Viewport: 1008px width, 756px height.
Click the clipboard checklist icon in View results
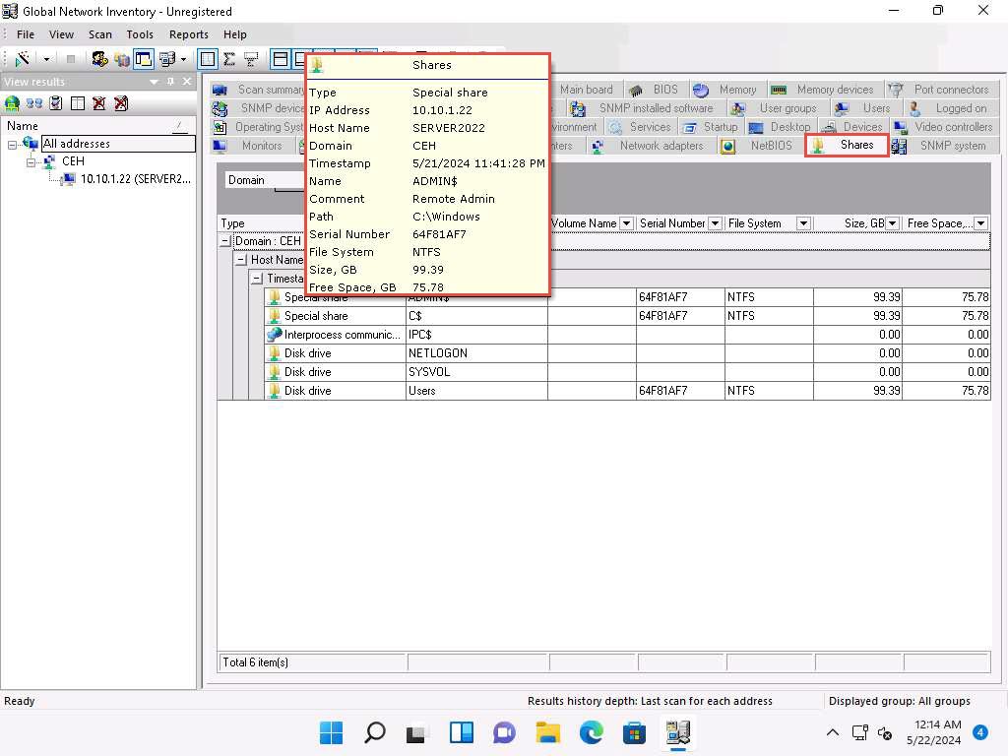point(56,103)
